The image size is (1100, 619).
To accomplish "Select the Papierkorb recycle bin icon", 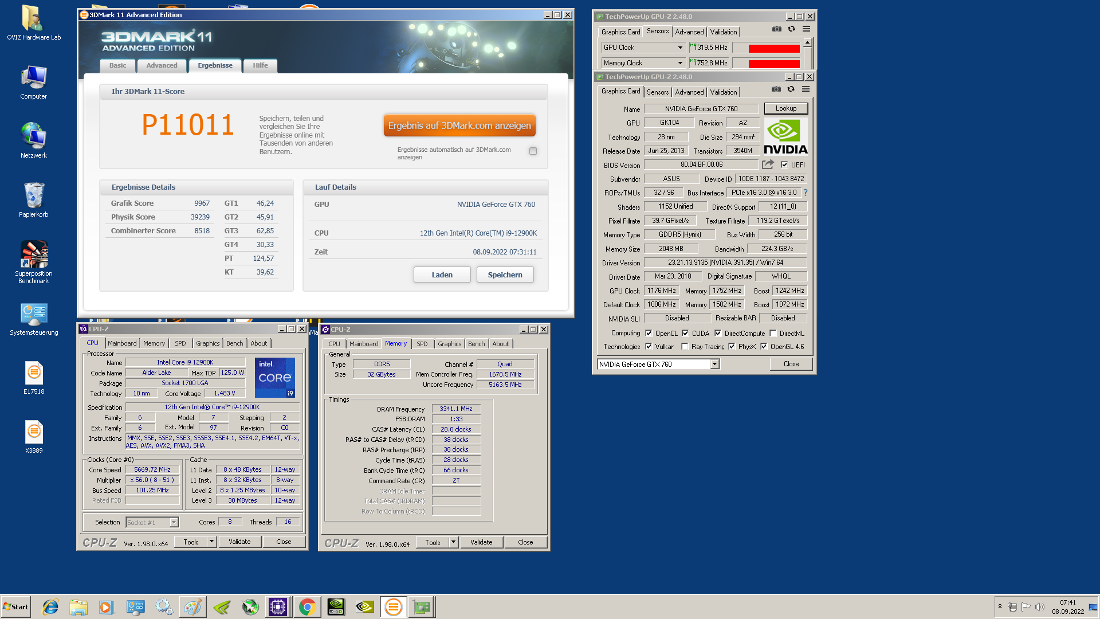I will click(34, 200).
